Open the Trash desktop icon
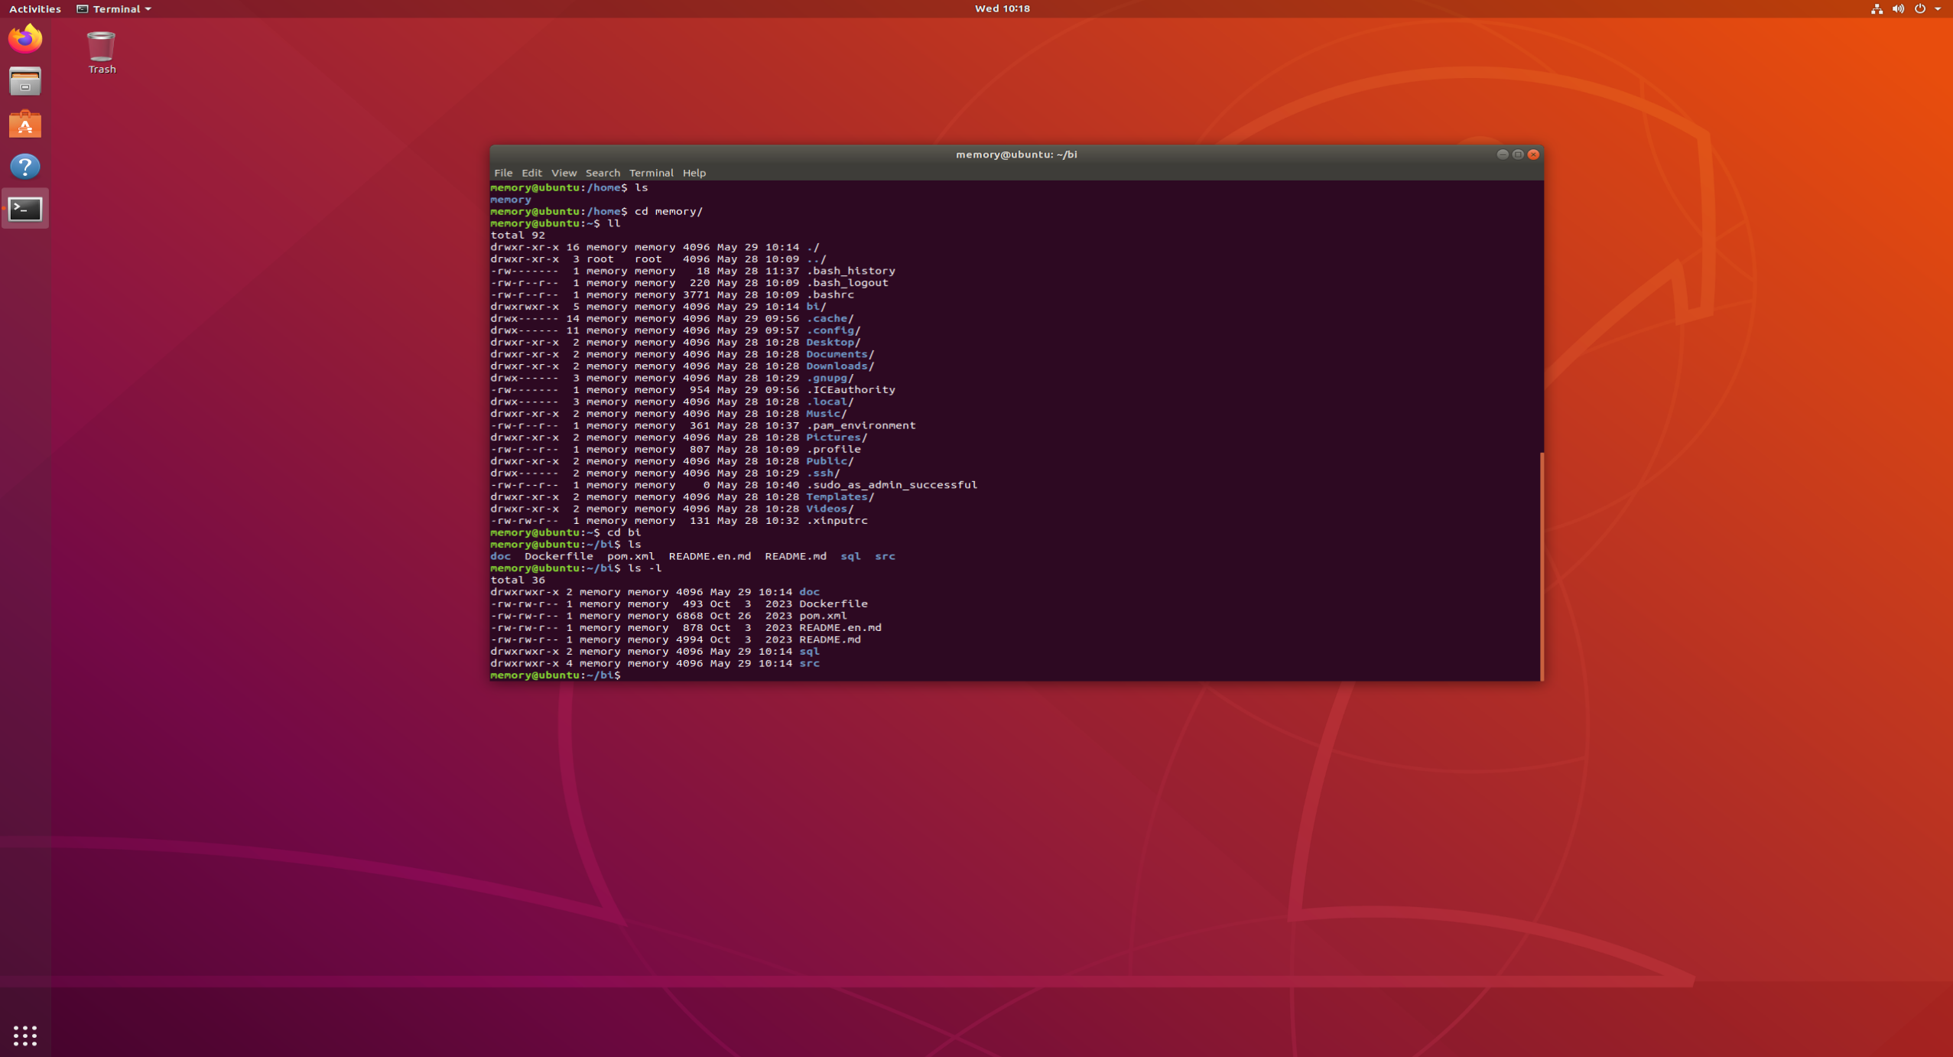This screenshot has width=1953, height=1057. [102, 52]
